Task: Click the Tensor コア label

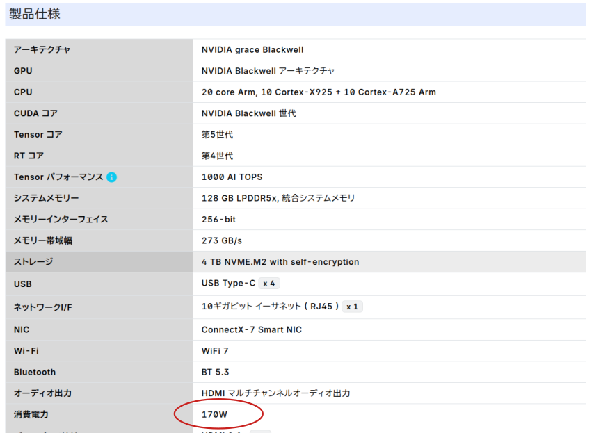Action: 38,134
